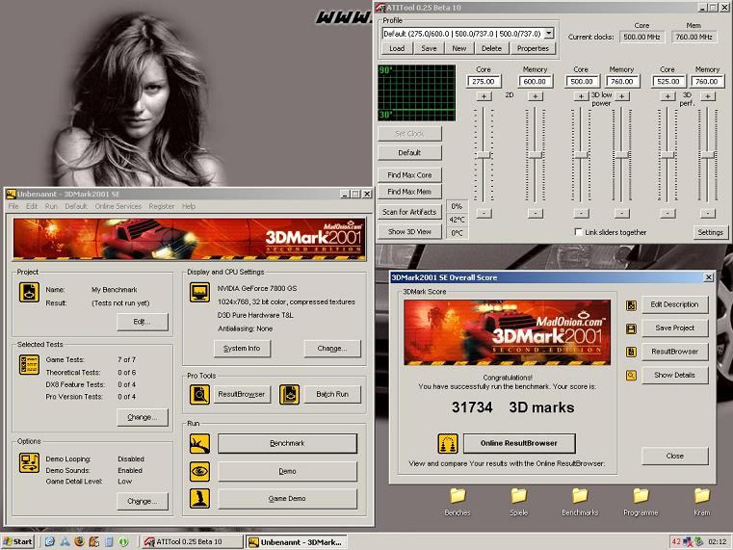Click the Find Max Mem button
This screenshot has width=733, height=550.
(409, 192)
